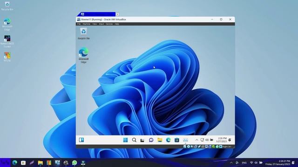Select the blue tab above the VirtualBox window

pos(96,14)
